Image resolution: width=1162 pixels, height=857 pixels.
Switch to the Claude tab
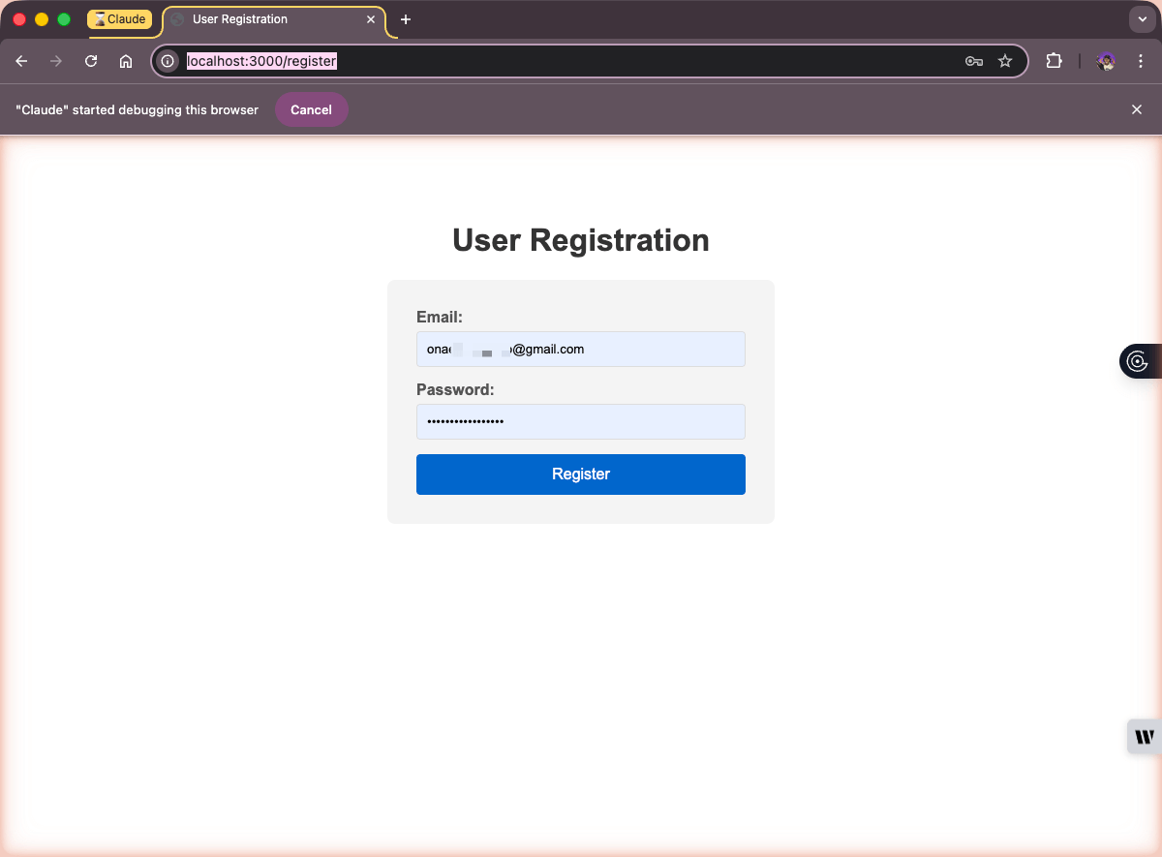(120, 19)
